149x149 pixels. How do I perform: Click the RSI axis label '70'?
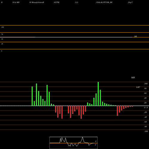click(2, 34)
